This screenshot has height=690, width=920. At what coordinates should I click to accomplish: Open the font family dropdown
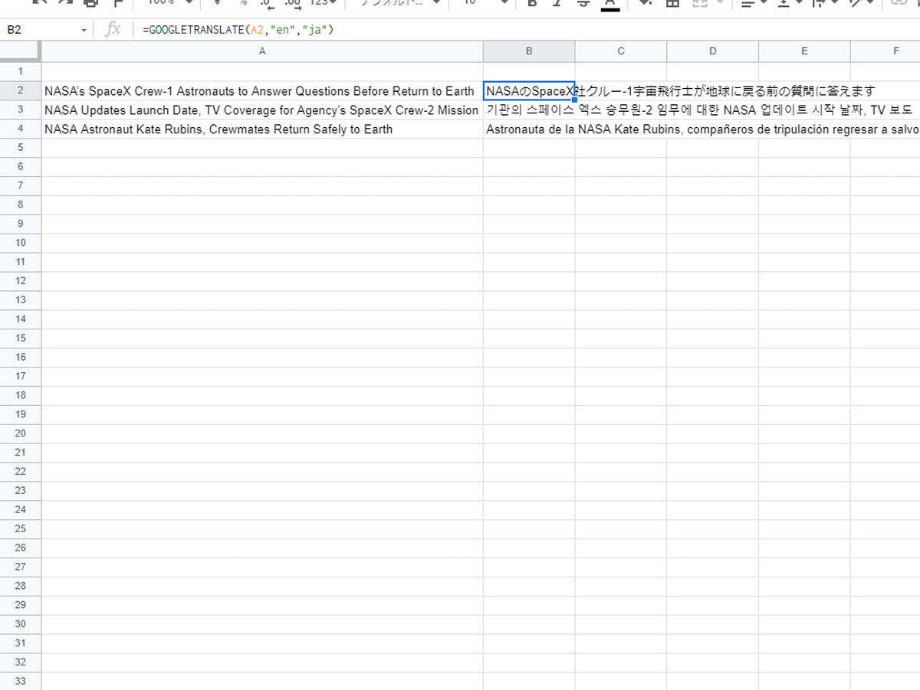(400, 3)
